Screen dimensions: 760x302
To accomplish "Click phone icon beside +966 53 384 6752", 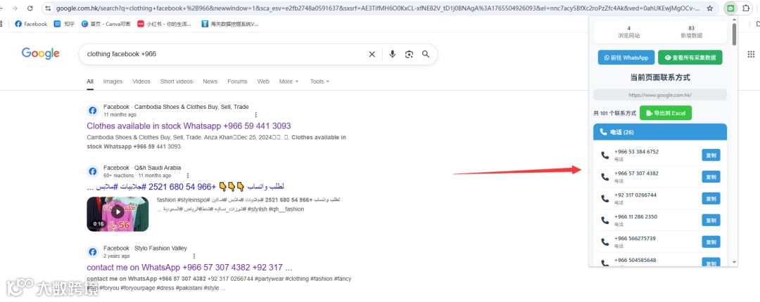I will pyautogui.click(x=604, y=155).
